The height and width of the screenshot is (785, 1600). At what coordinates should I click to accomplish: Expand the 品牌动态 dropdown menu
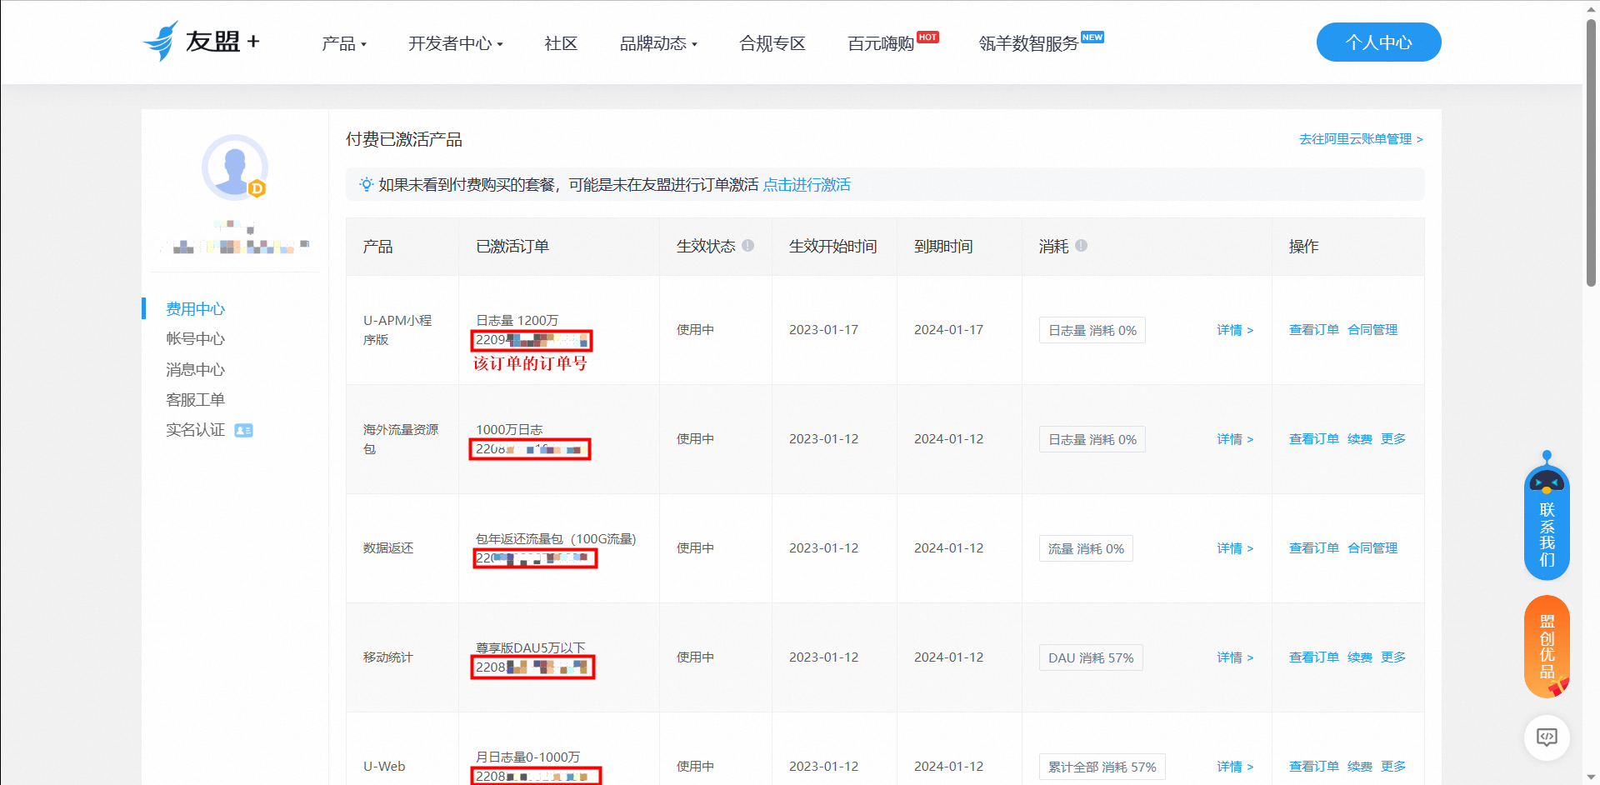[x=658, y=43]
